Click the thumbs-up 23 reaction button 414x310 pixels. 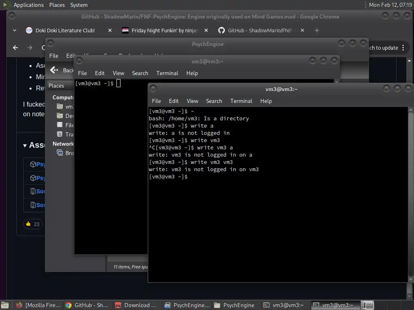coord(33,224)
